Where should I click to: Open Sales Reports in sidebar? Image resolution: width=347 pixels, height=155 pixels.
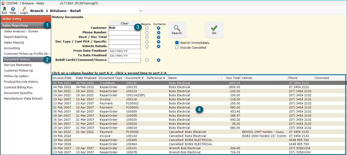[x=14, y=43]
